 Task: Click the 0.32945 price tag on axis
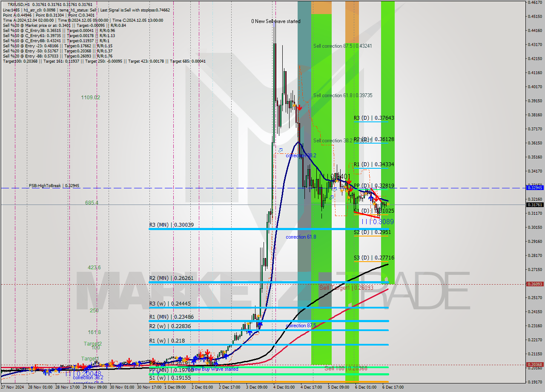coord(535,187)
